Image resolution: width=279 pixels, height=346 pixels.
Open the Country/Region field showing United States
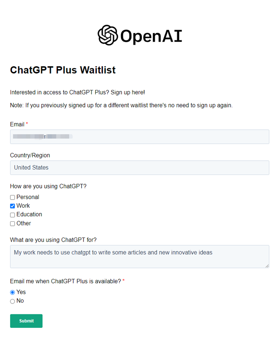point(139,168)
